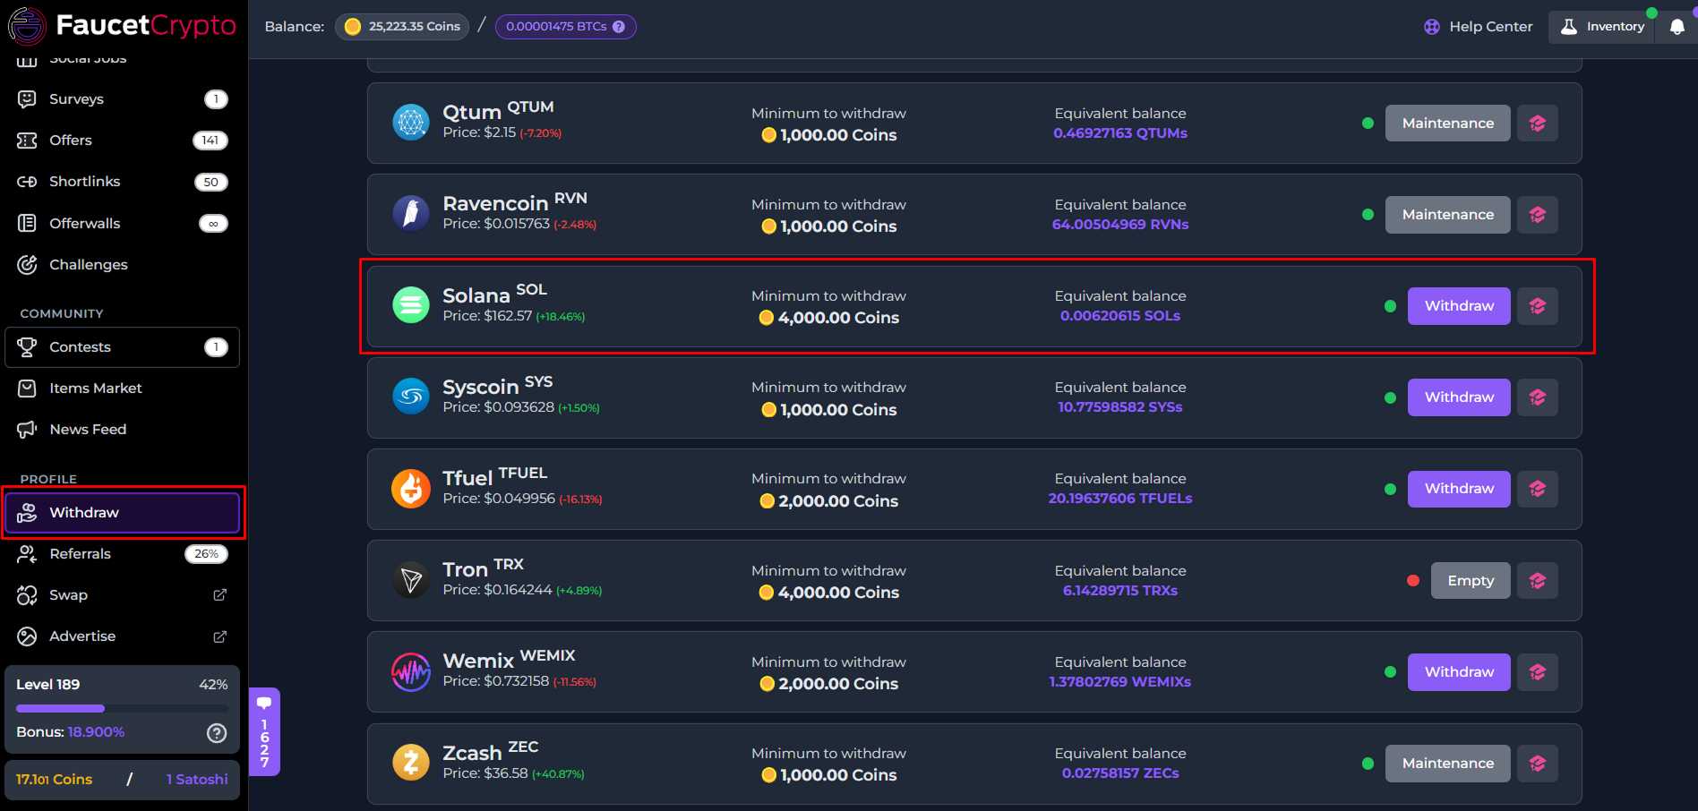Click the News Feed megaphone icon
The width and height of the screenshot is (1698, 811).
[x=27, y=430]
